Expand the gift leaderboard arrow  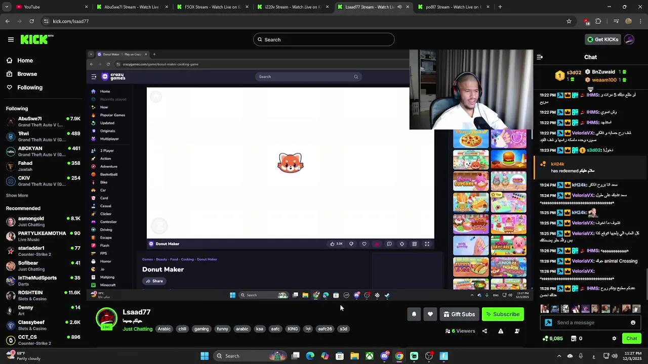[590, 89]
